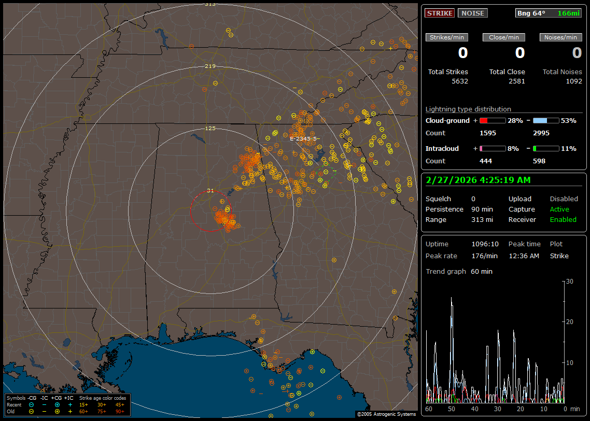
Task: Click the Recent +CG cyan legend symbol
Action: click(57, 404)
